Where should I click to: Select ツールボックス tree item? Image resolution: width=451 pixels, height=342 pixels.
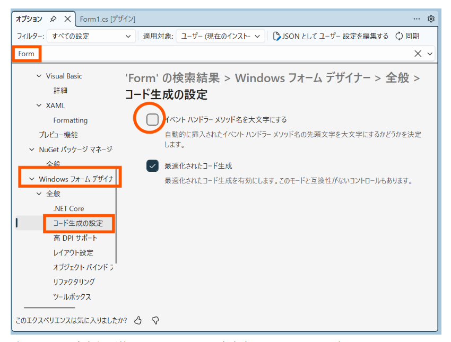[x=72, y=297]
